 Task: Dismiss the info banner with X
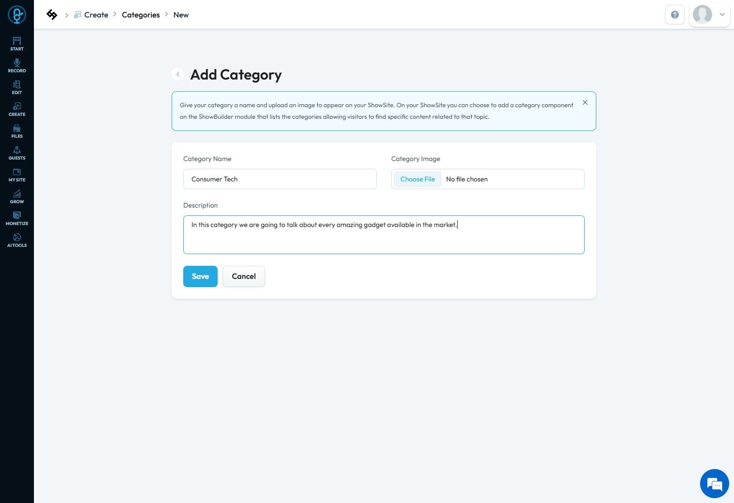click(585, 102)
